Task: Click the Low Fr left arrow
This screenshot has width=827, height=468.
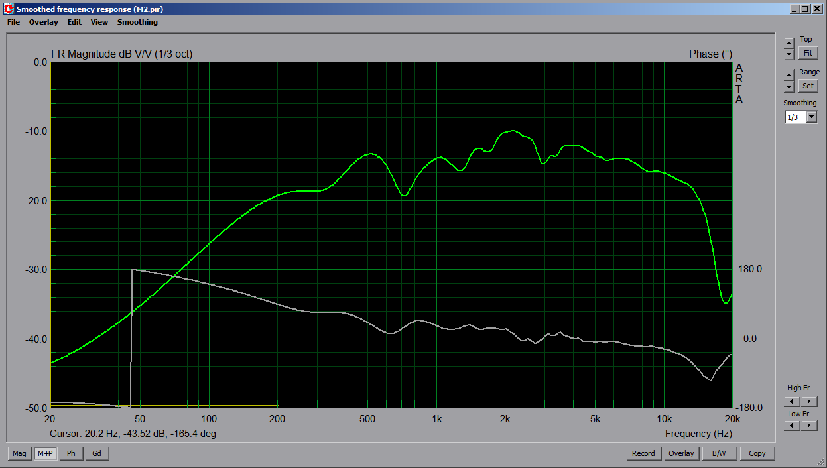Action: (x=791, y=425)
